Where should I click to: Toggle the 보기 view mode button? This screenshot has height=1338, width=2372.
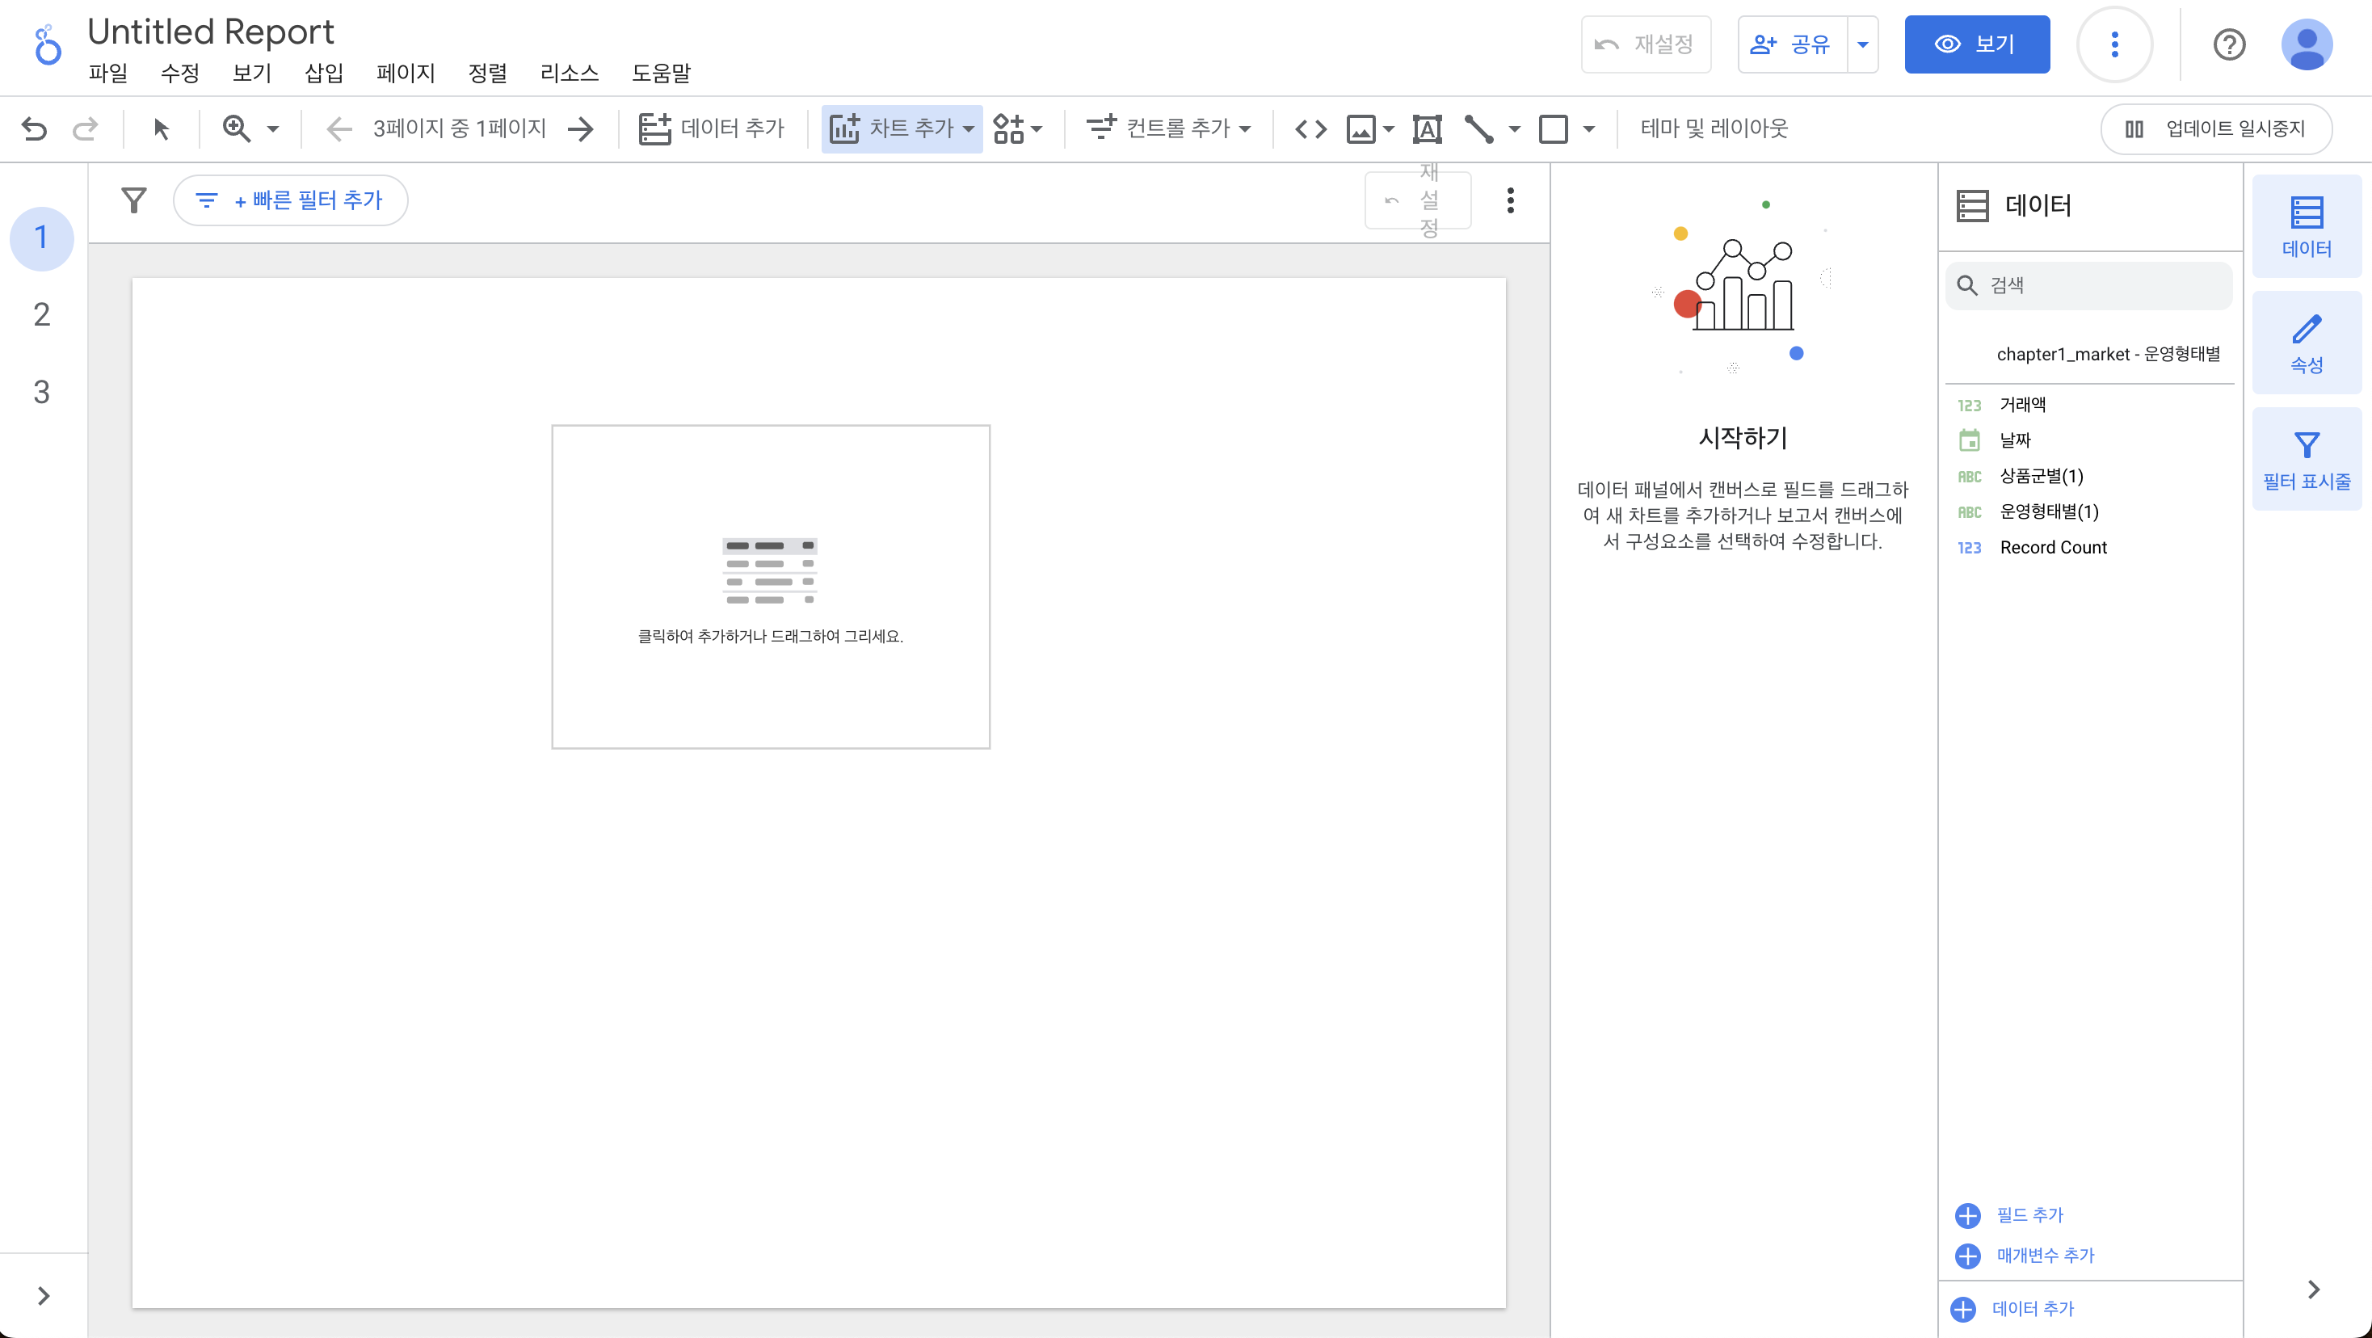1976,44
